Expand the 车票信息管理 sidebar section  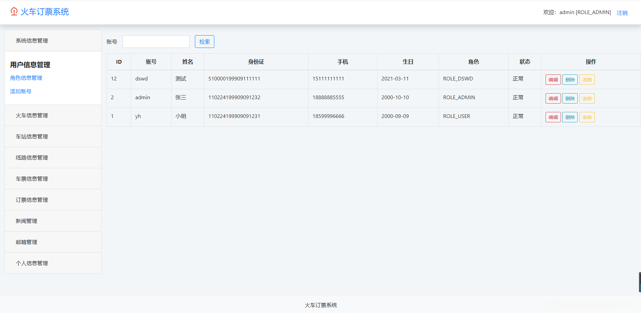53,179
